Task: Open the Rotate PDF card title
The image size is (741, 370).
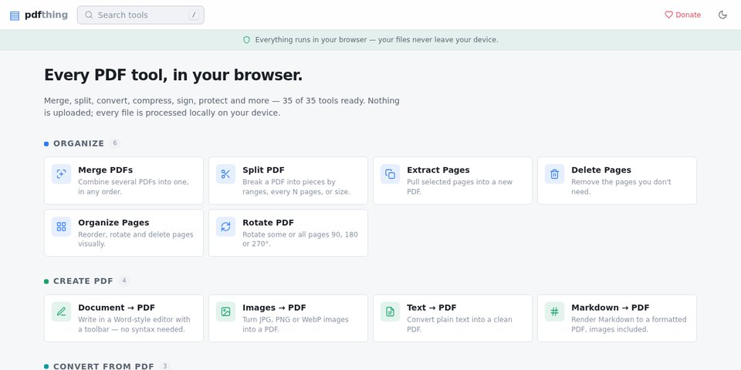Action: pos(268,222)
